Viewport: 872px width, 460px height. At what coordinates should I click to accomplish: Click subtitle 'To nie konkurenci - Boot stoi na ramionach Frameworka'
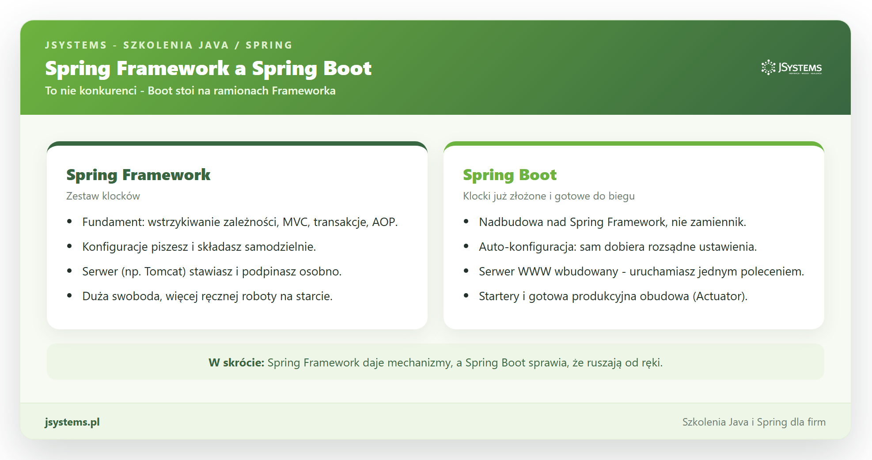point(190,90)
